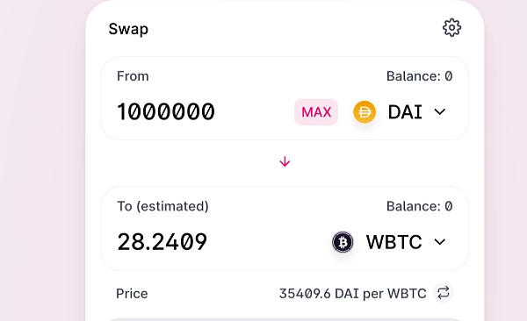Click the 35409.6 DAI per WBTC text

pos(352,294)
